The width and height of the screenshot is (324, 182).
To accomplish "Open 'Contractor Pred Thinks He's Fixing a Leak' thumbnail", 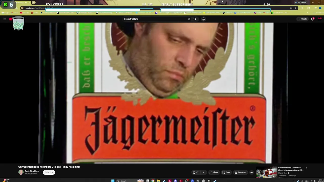I will click(266, 173).
